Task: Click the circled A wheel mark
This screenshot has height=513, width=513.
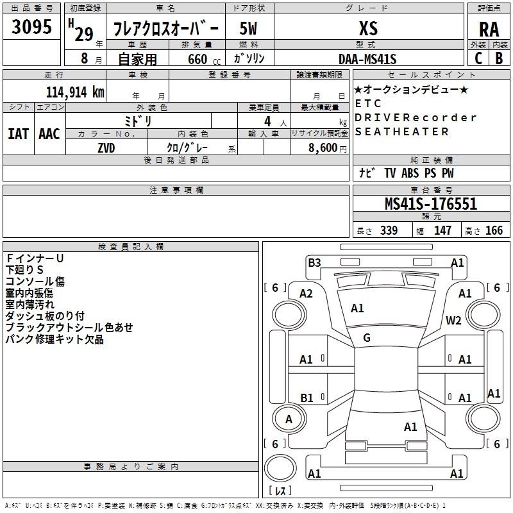Action: click(x=289, y=419)
